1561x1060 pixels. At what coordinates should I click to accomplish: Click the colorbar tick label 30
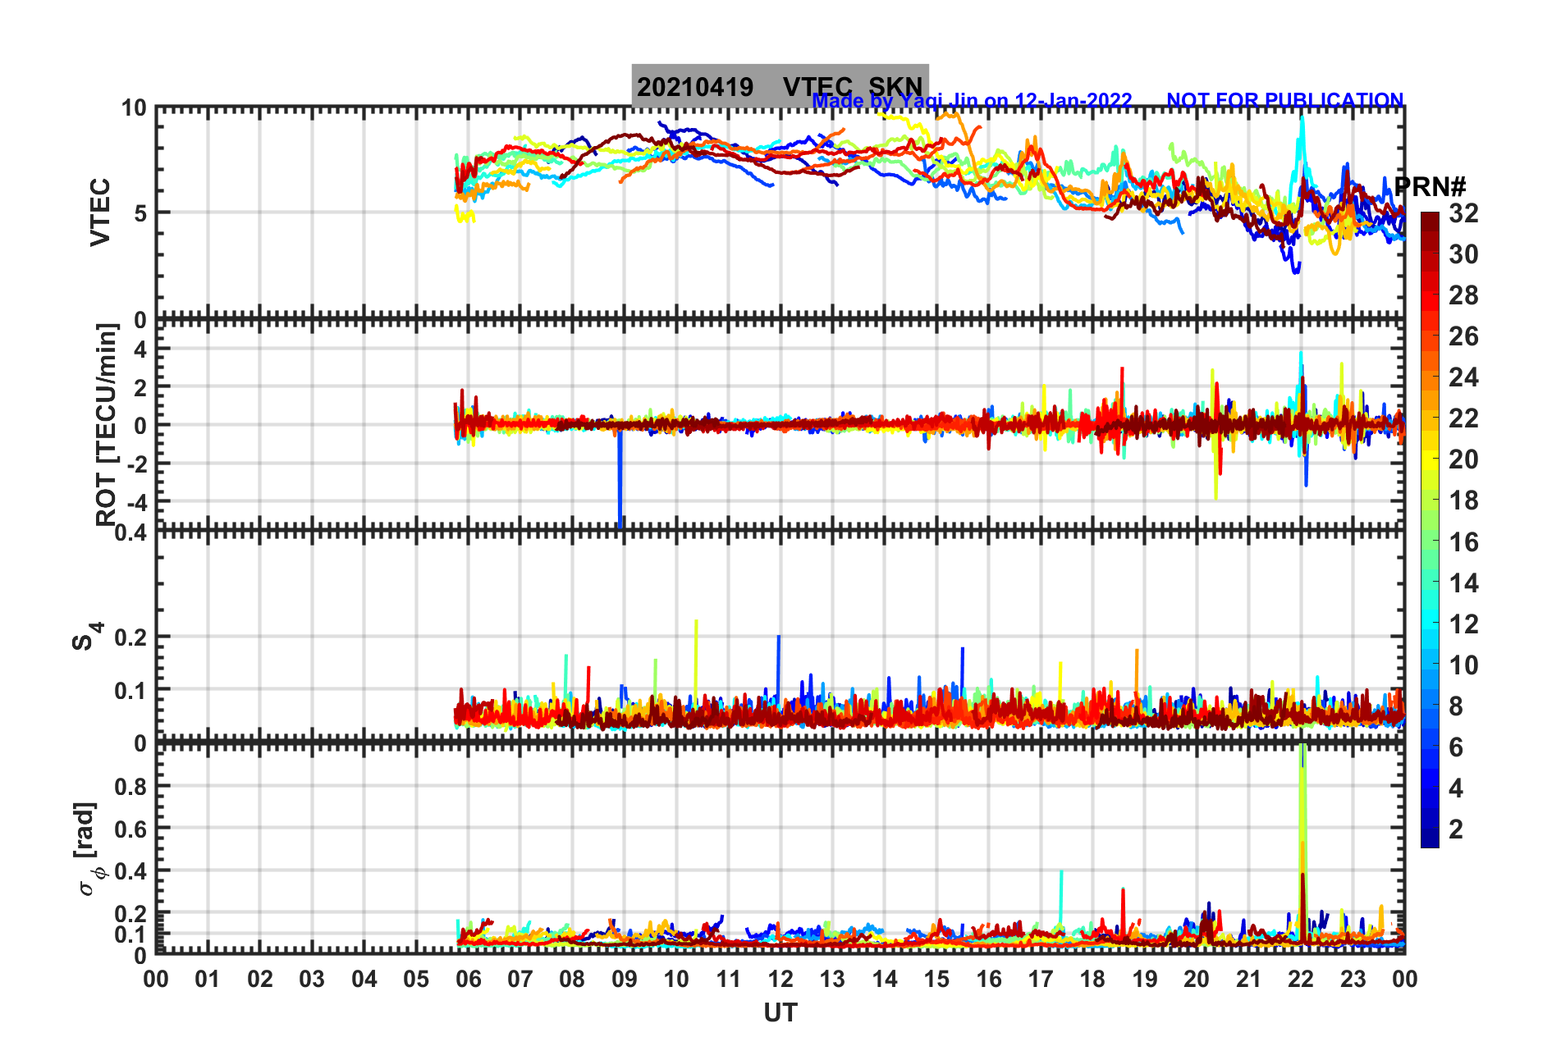tap(1463, 254)
